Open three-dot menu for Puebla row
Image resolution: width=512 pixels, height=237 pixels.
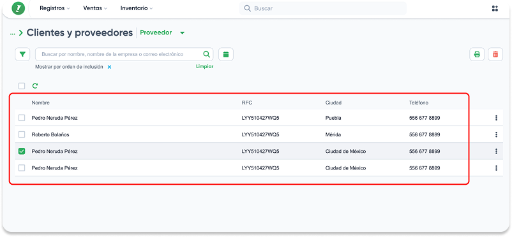point(496,118)
